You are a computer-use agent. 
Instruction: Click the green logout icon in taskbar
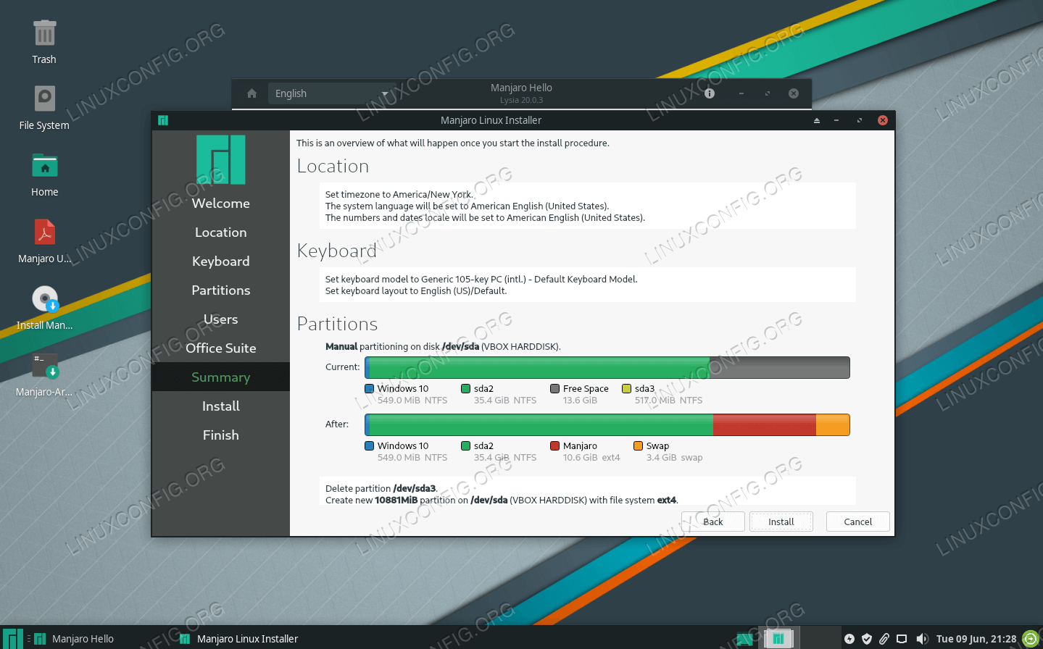(1031, 639)
